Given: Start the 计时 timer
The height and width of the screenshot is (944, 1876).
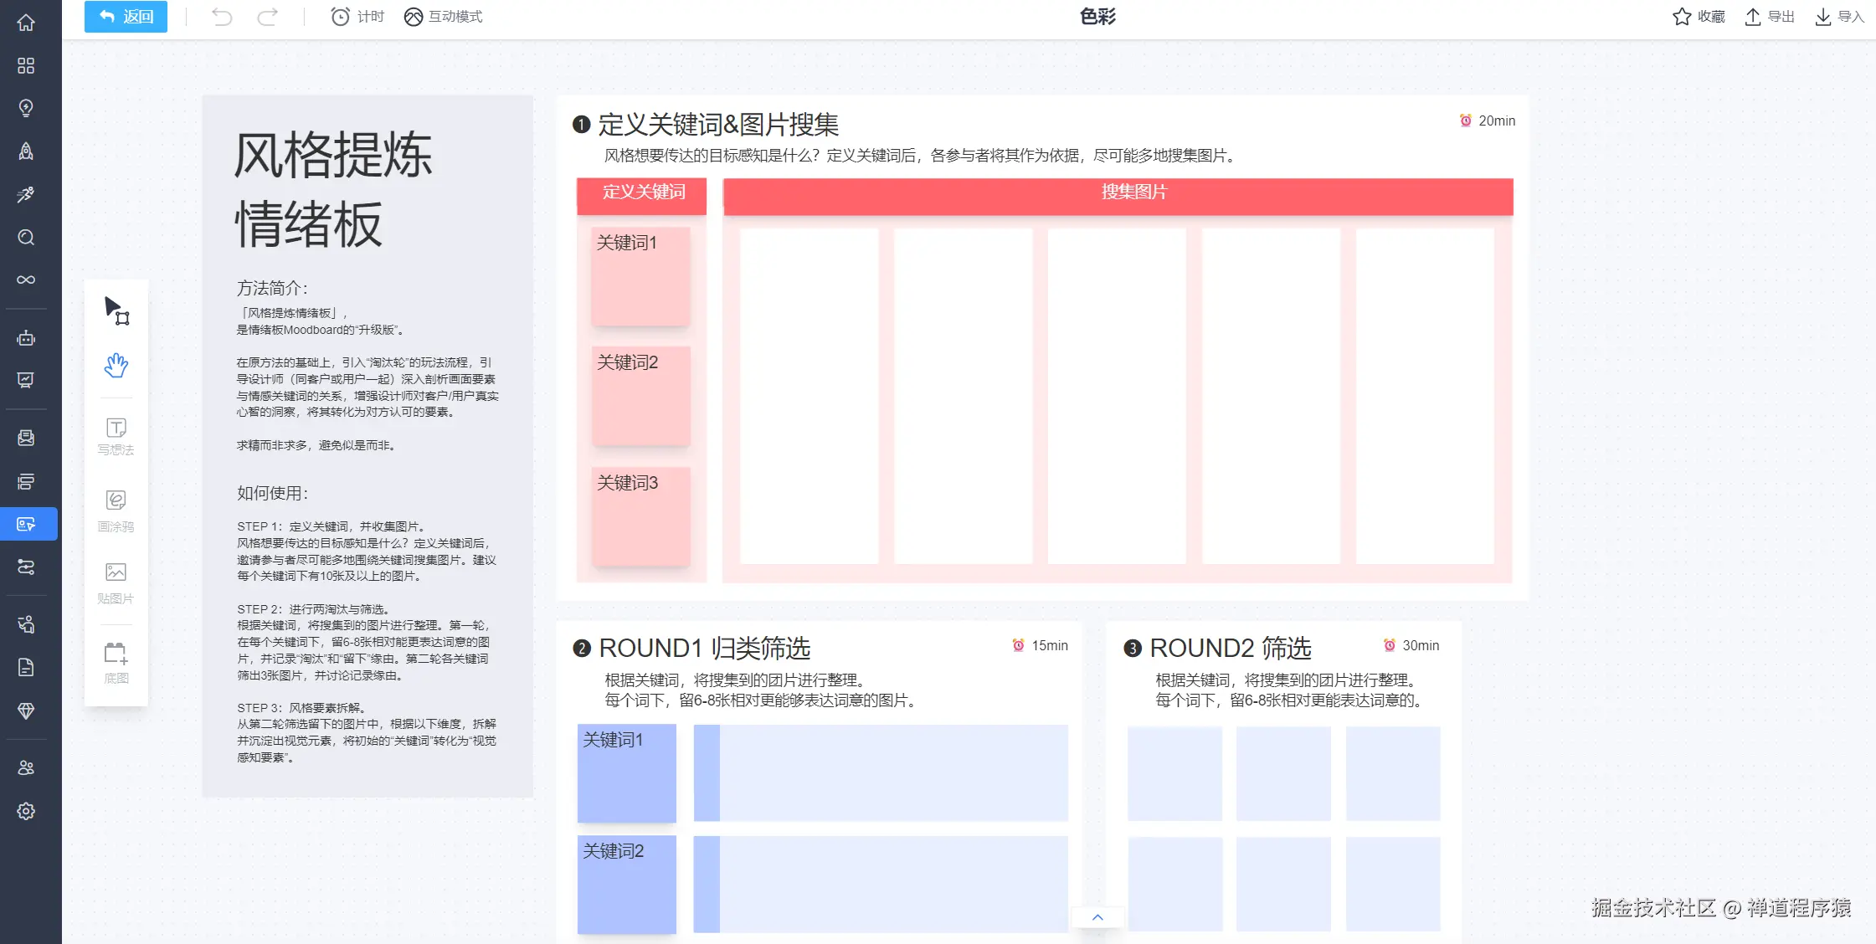Looking at the screenshot, I should 357,17.
